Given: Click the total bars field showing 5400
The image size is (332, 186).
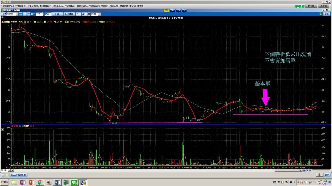Looking at the screenshot, I should (48, 14).
